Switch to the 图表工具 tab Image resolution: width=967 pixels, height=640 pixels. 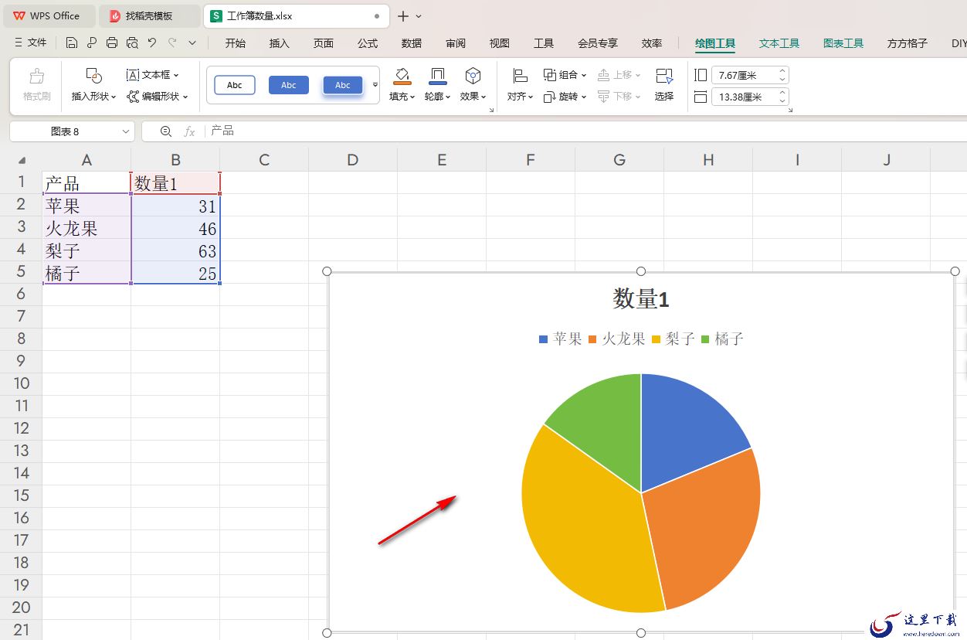click(843, 44)
